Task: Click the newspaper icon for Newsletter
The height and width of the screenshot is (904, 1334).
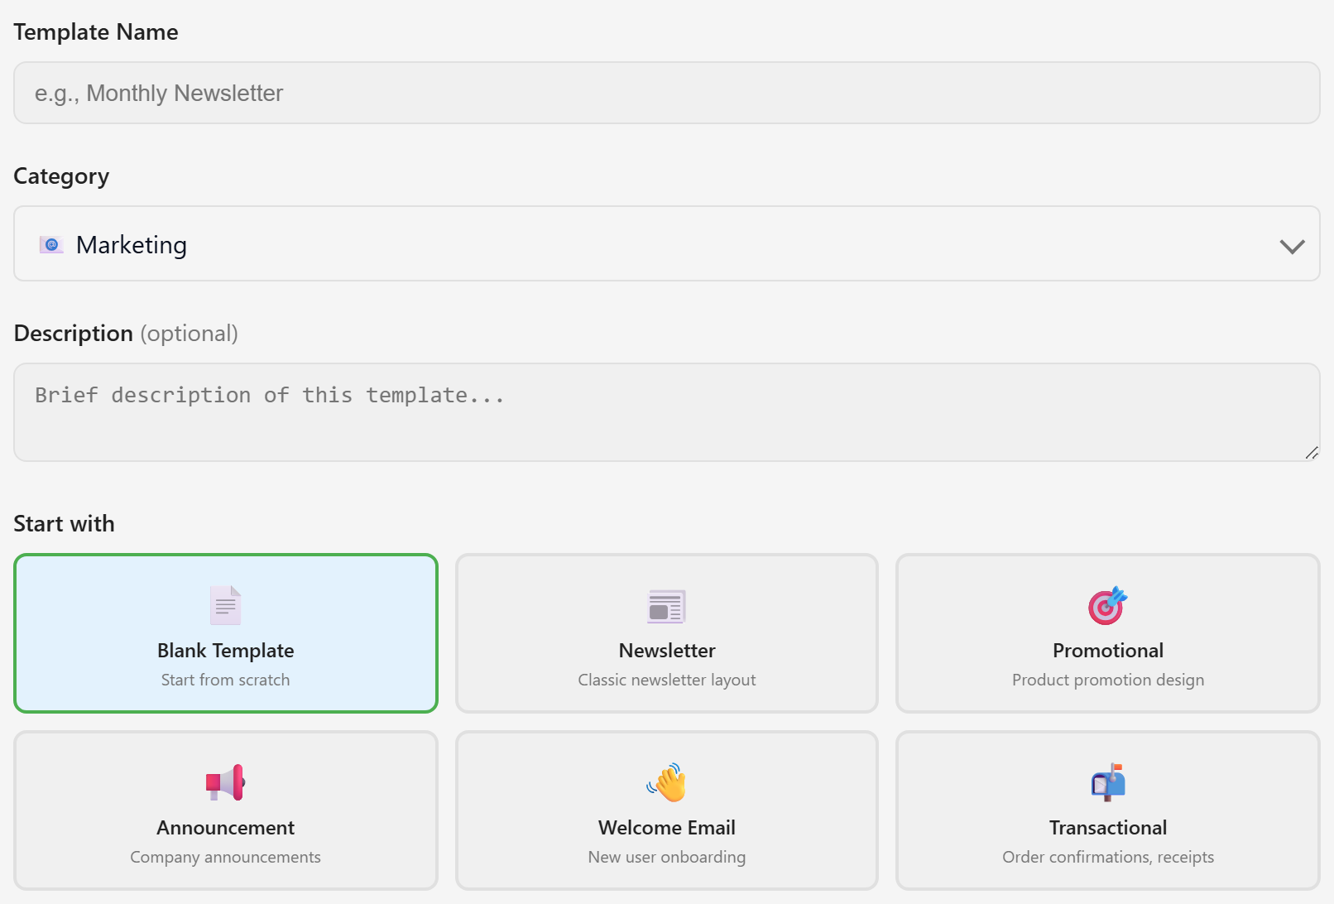Action: [x=666, y=606]
